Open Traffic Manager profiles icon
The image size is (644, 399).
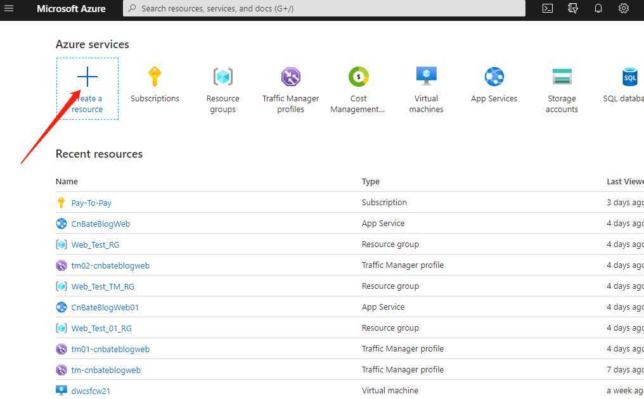click(x=291, y=77)
